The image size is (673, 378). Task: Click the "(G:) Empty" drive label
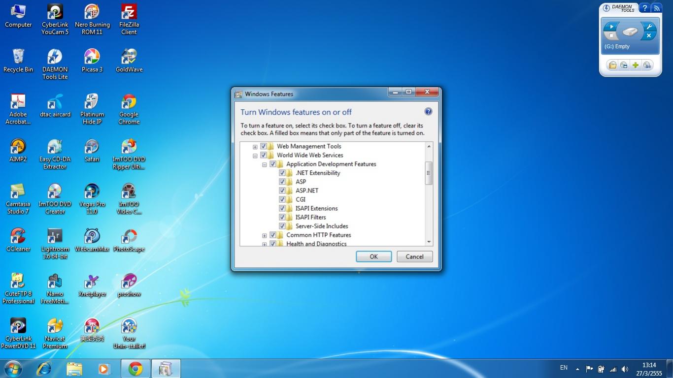coord(617,47)
